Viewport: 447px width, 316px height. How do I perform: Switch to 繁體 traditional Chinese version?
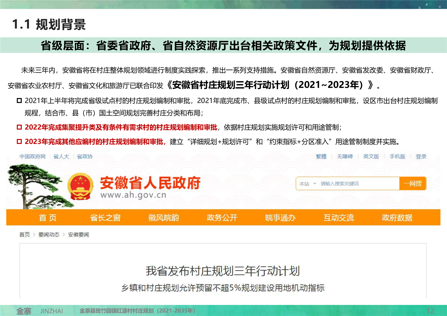point(321,157)
